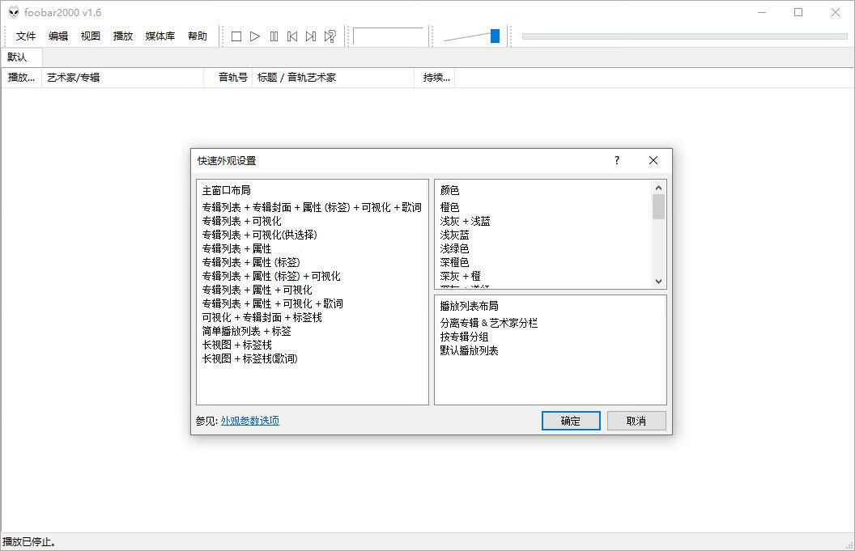
Task: Click the dialog help question mark icon
Action: (x=616, y=160)
